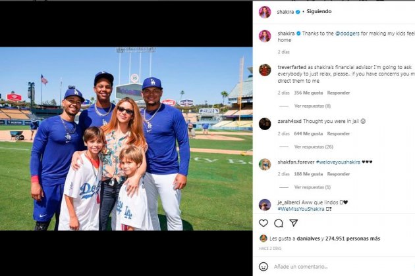View the 644 Me gusta likes list
Viewport: 415px width, 276px height.
pos(314,133)
